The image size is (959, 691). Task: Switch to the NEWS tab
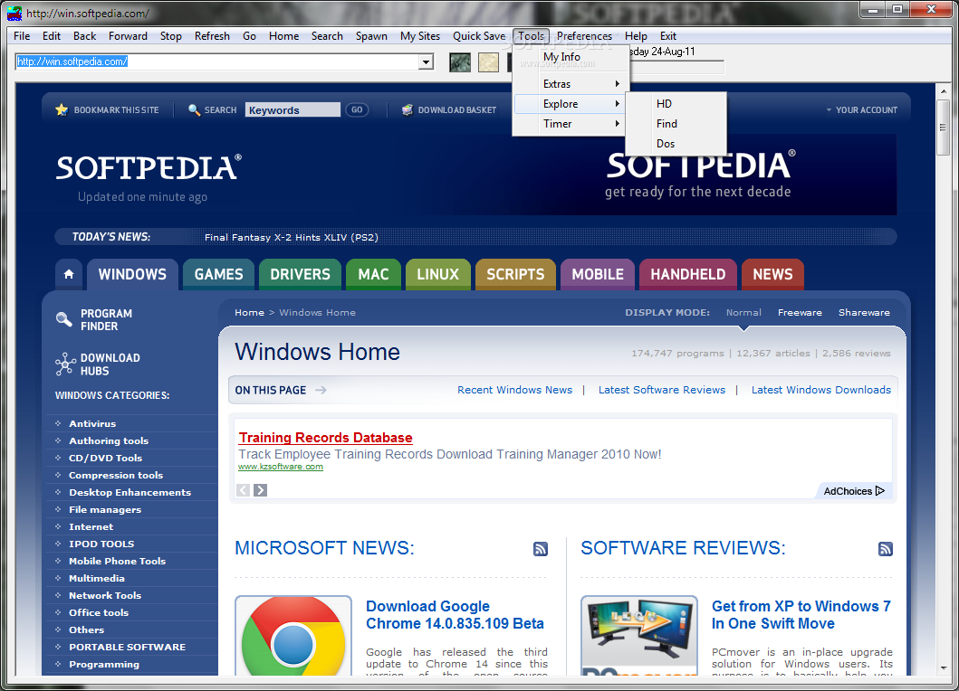point(772,274)
